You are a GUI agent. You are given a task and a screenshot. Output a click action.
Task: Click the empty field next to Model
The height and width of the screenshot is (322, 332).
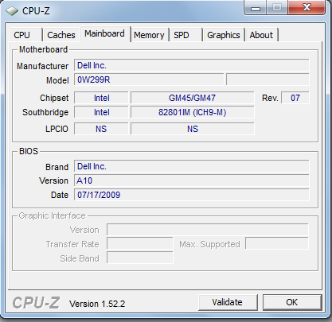click(268, 80)
